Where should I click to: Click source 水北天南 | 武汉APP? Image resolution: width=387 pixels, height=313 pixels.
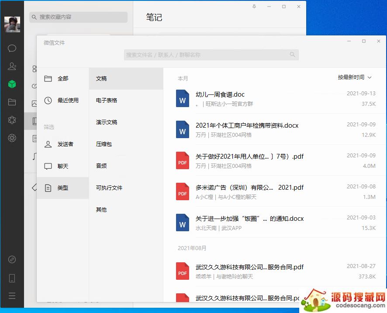click(218, 228)
